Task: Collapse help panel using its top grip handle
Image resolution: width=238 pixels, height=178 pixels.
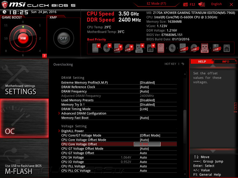Action: pos(213,66)
